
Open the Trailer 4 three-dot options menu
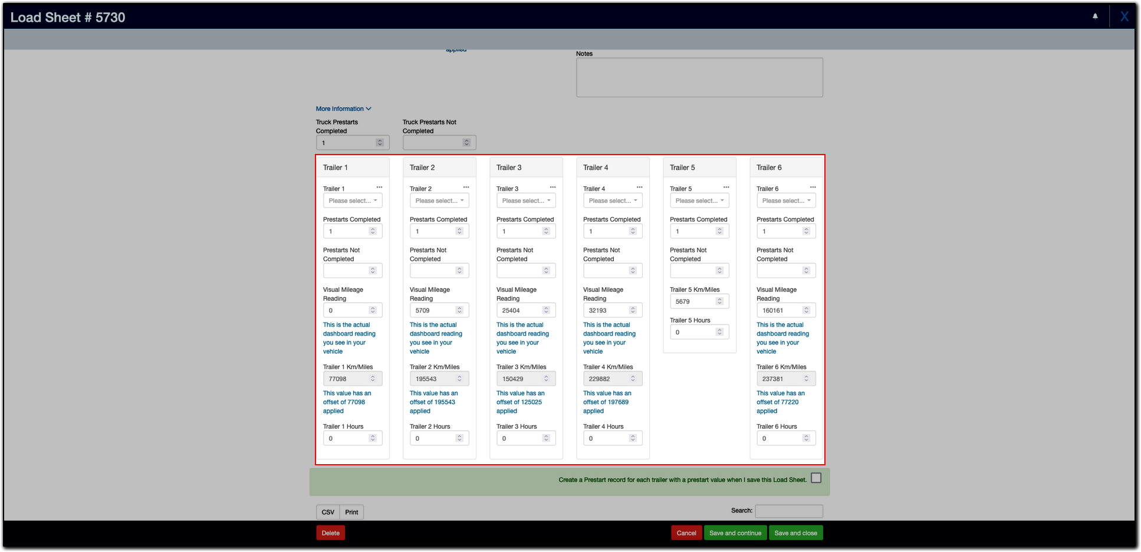639,188
